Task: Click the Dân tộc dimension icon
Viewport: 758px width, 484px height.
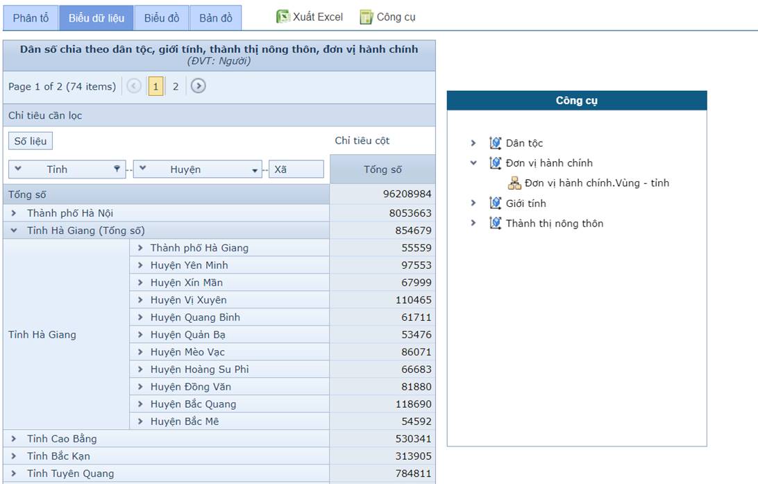Action: (x=495, y=143)
